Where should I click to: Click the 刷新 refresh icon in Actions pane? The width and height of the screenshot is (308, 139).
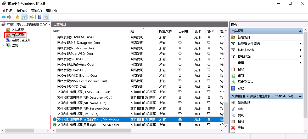(x=233, y=76)
